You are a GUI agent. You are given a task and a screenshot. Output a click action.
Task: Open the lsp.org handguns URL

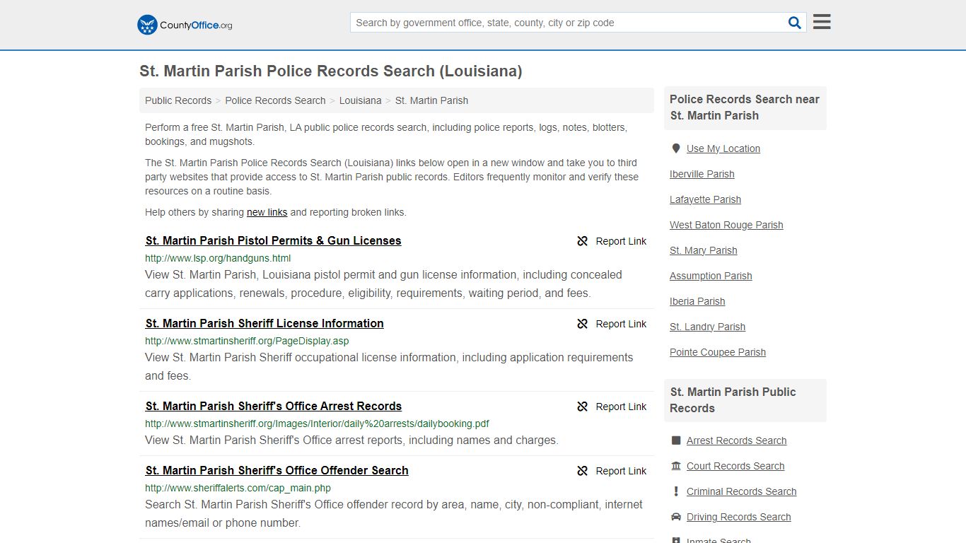point(218,258)
